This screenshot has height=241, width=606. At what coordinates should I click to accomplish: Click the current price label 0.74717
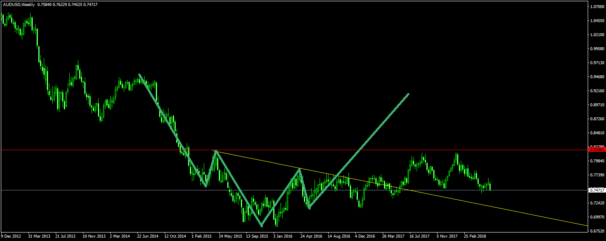click(x=597, y=190)
